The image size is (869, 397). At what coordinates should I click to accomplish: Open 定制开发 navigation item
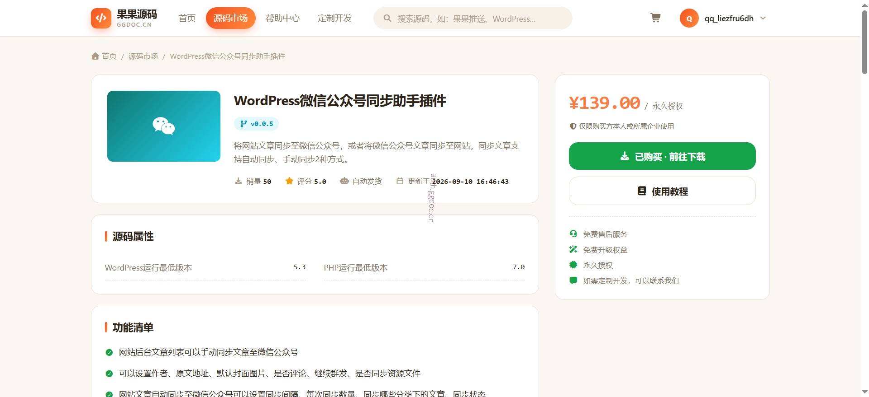tap(335, 18)
